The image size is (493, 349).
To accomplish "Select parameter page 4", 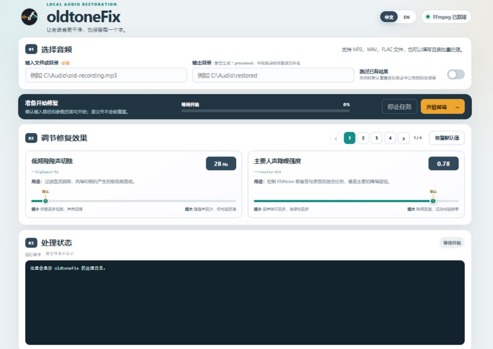I will tap(390, 138).
